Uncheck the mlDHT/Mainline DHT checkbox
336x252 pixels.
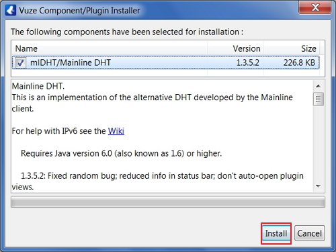(x=21, y=62)
